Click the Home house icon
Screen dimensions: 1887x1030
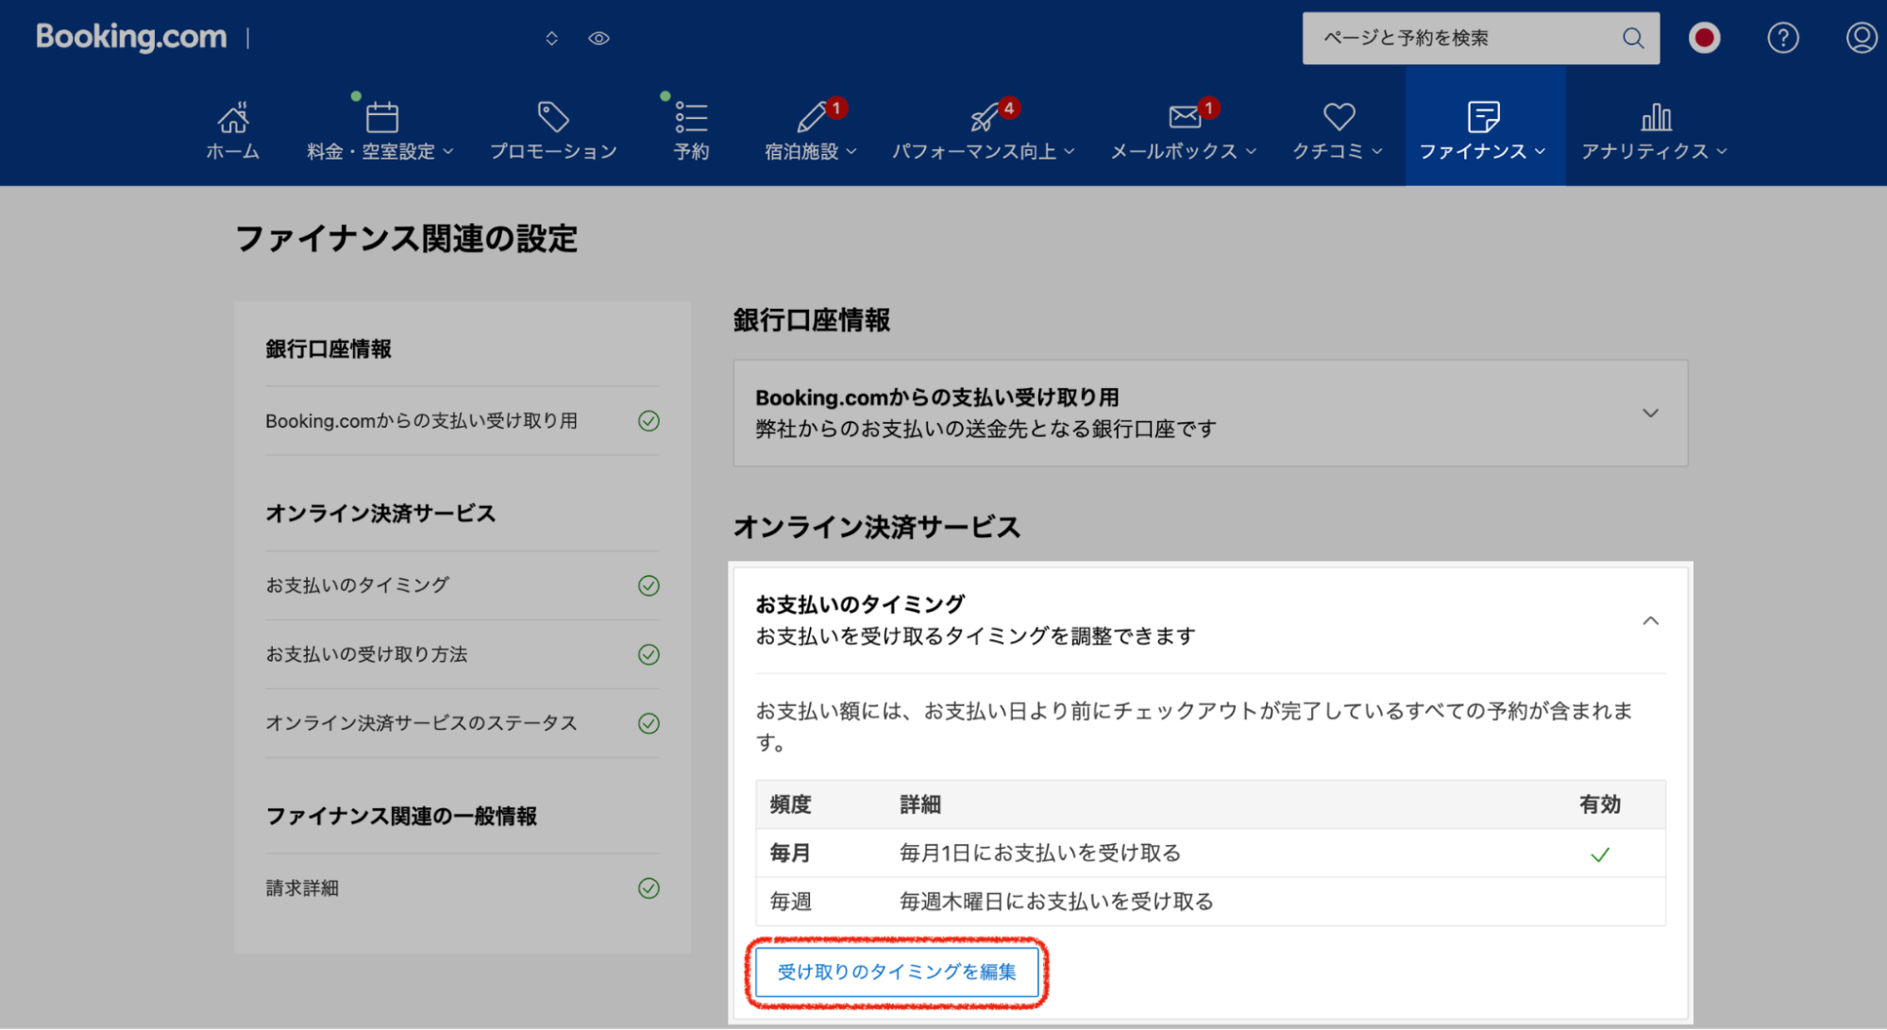pyautogui.click(x=232, y=118)
